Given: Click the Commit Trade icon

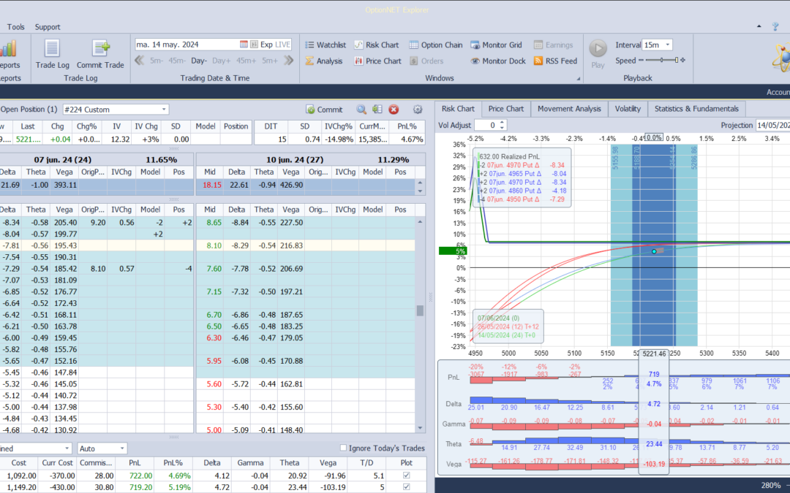Looking at the screenshot, I should click(100, 49).
